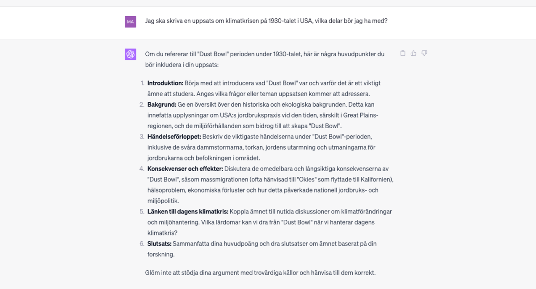The image size is (536, 289).
Task: Click list number 6 marker
Action: point(142,243)
